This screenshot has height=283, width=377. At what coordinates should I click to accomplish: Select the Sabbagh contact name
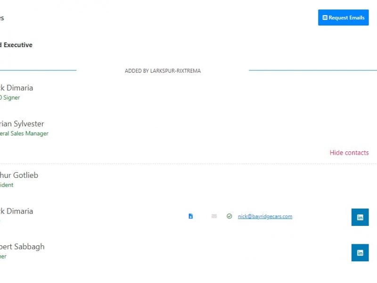coord(22,246)
